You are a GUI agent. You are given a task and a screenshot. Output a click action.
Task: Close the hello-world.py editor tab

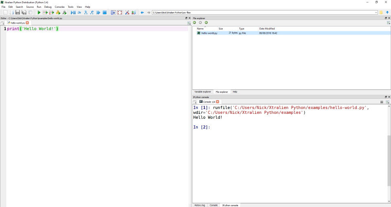tap(27, 23)
